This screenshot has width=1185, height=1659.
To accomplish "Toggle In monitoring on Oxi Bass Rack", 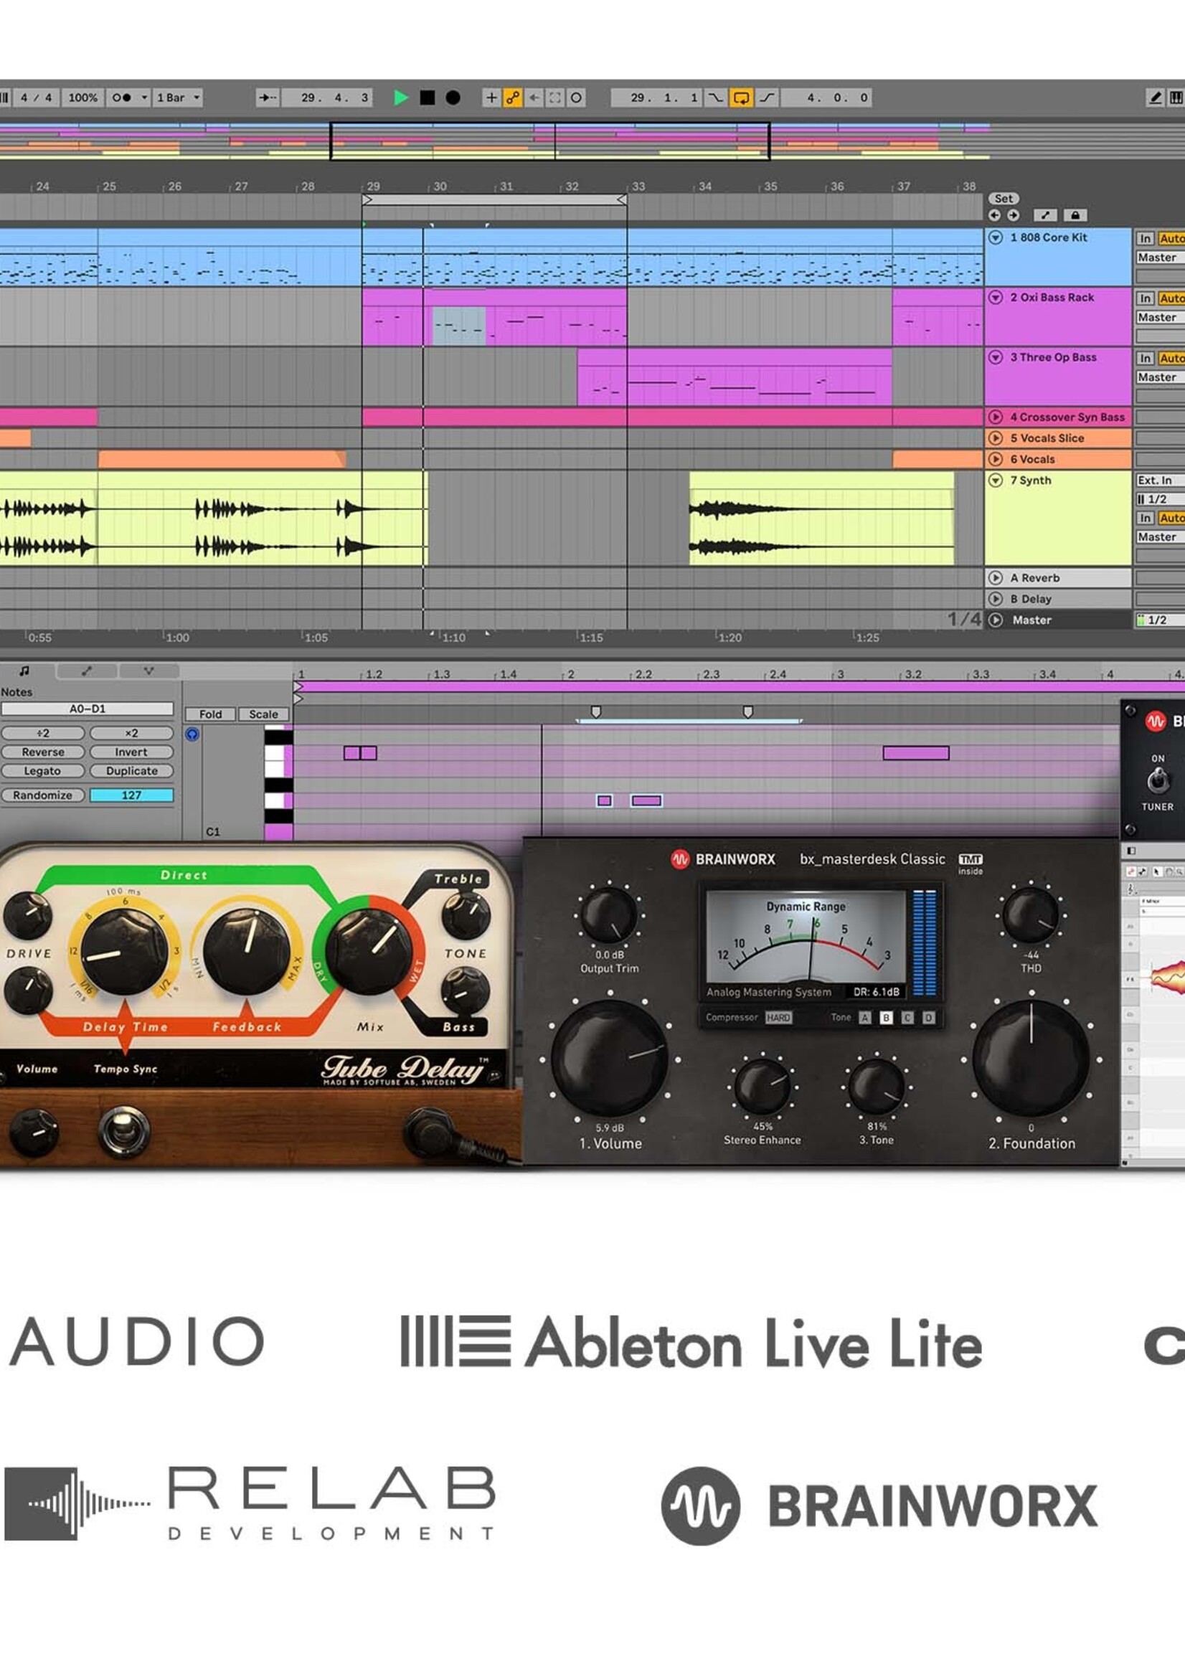I will pos(1145,298).
